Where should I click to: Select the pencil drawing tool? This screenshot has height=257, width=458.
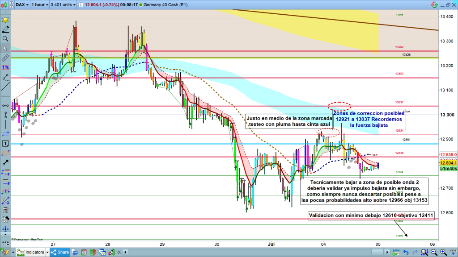pos(5,29)
